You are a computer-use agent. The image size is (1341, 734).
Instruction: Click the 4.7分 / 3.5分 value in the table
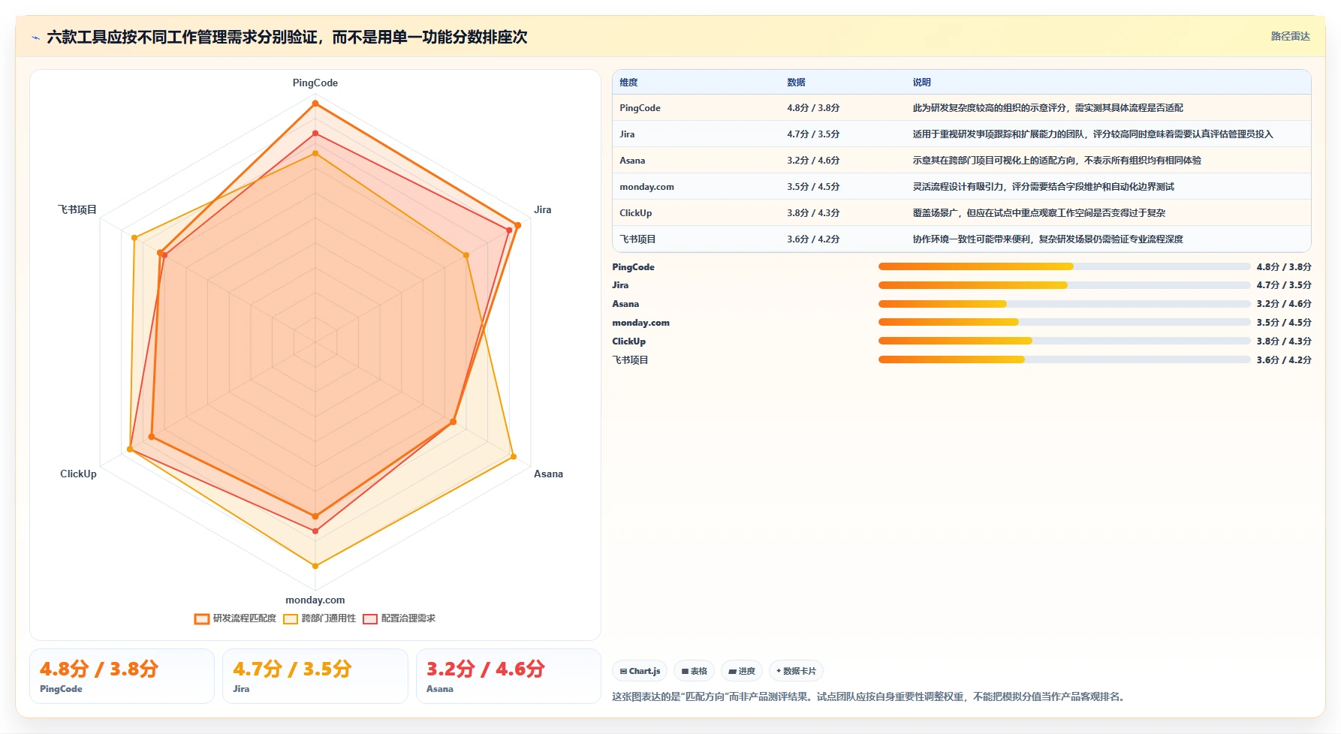coord(813,134)
